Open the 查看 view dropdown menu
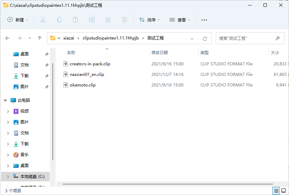 pyautogui.click(x=180, y=20)
